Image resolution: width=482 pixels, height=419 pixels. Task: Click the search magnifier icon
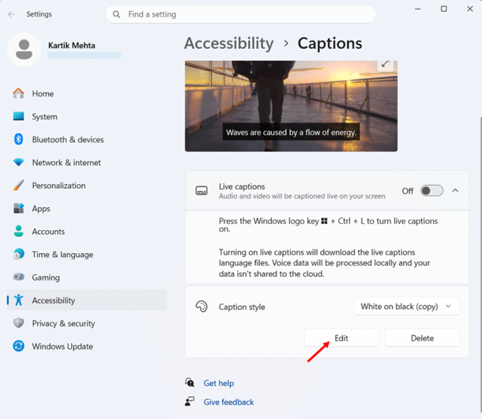click(116, 14)
